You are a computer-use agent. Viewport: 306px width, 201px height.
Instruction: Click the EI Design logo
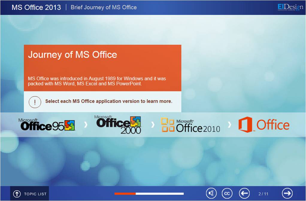[290, 7]
